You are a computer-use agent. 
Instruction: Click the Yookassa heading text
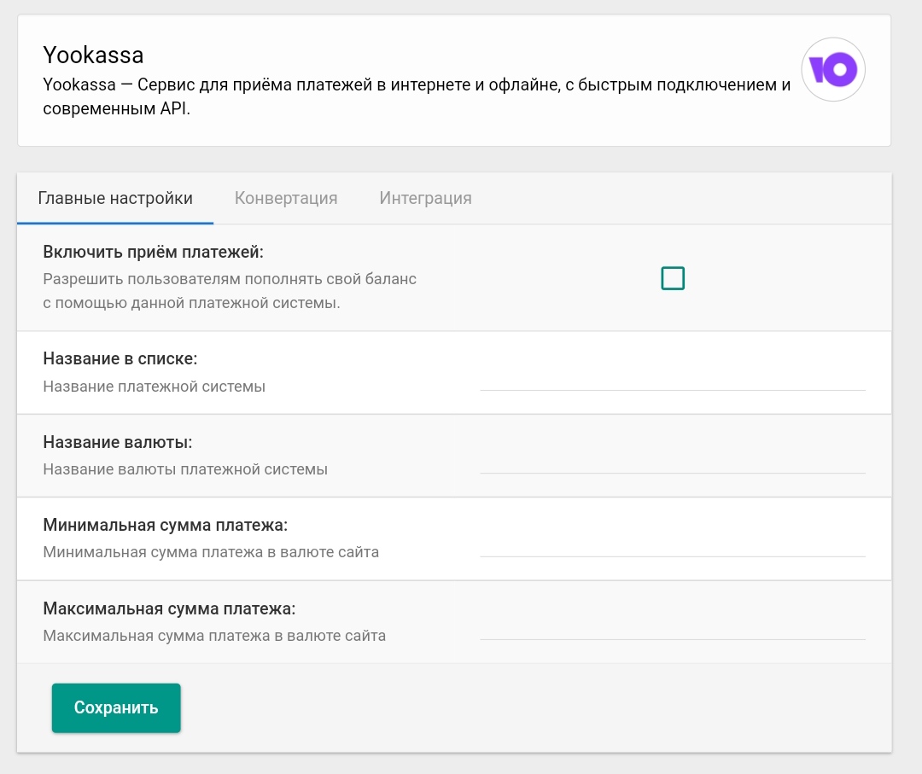(x=93, y=55)
